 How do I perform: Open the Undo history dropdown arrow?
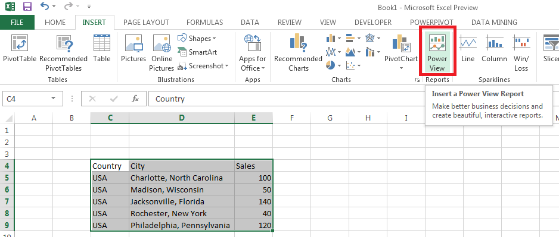pyautogui.click(x=54, y=7)
